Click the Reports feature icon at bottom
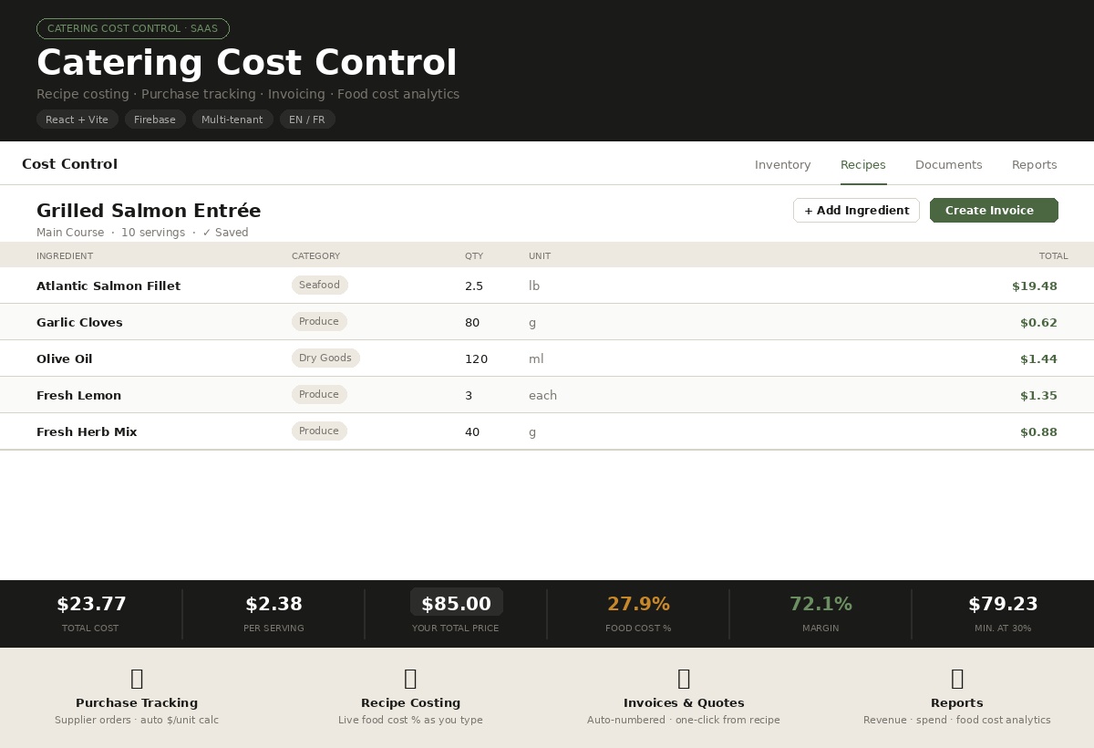The width and height of the screenshot is (1094, 748). pyautogui.click(x=957, y=678)
